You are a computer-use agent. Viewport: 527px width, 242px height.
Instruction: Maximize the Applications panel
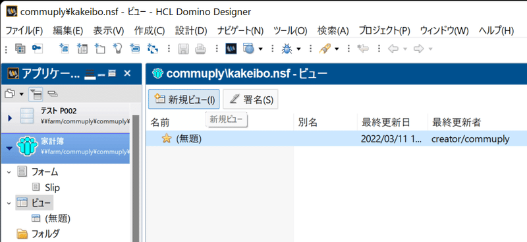112,73
